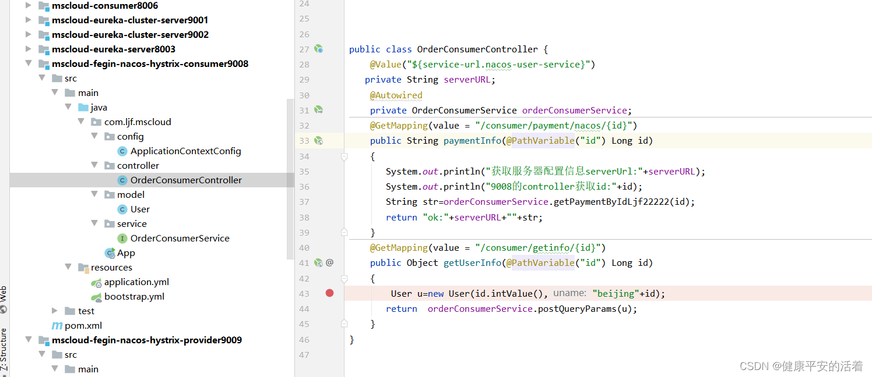Image resolution: width=872 pixels, height=377 pixels.
Task: Click the OrderConsumerService interface icon
Action: click(x=121, y=238)
